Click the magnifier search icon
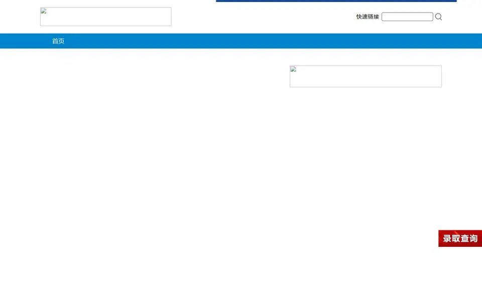This screenshot has height=301, width=482. pyautogui.click(x=439, y=17)
